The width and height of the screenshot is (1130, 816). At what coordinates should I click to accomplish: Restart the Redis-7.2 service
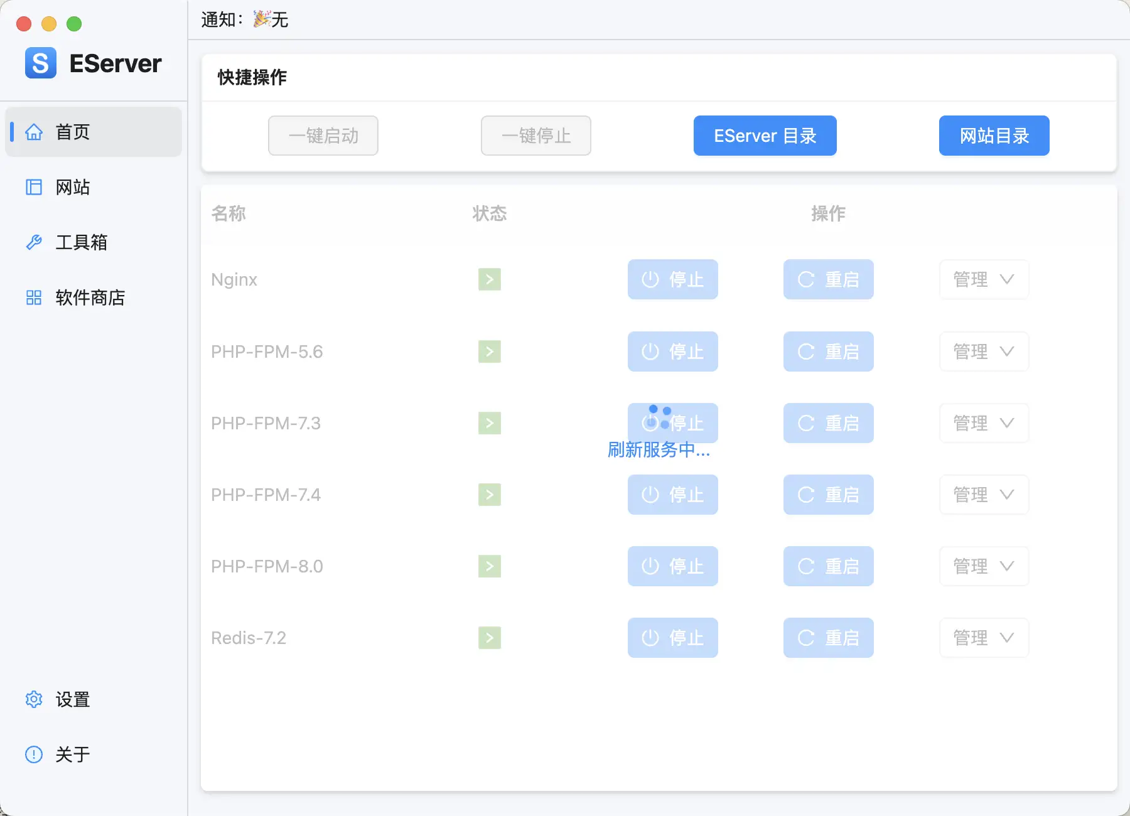click(x=829, y=638)
